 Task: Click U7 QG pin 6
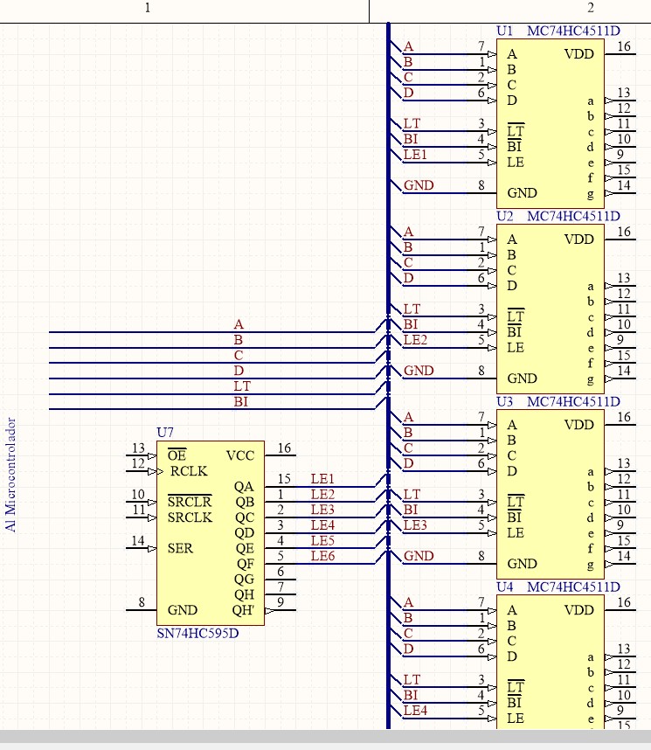[x=280, y=579]
